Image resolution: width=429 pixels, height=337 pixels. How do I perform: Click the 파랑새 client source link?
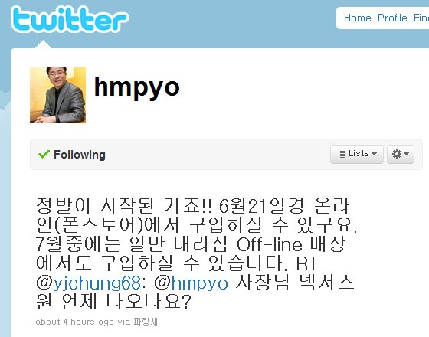coord(146,322)
